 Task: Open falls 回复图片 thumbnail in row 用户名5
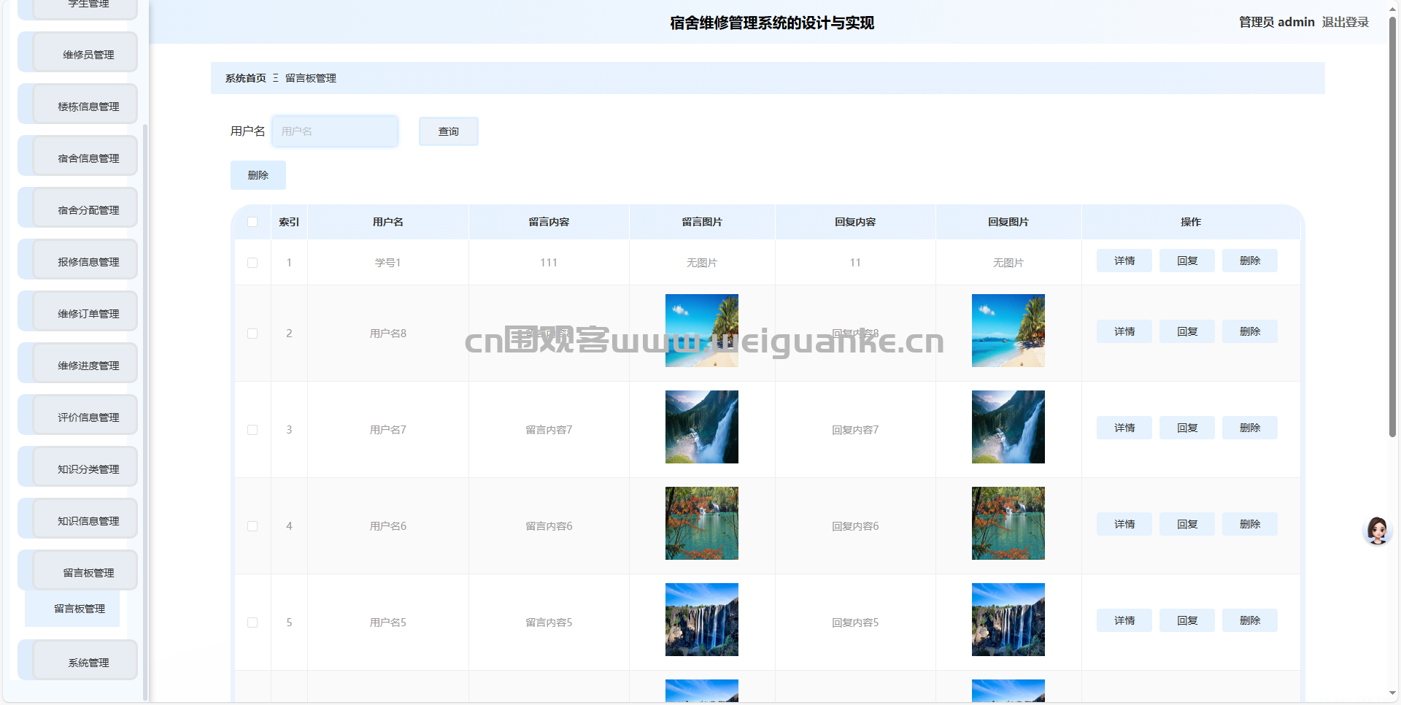point(1008,620)
